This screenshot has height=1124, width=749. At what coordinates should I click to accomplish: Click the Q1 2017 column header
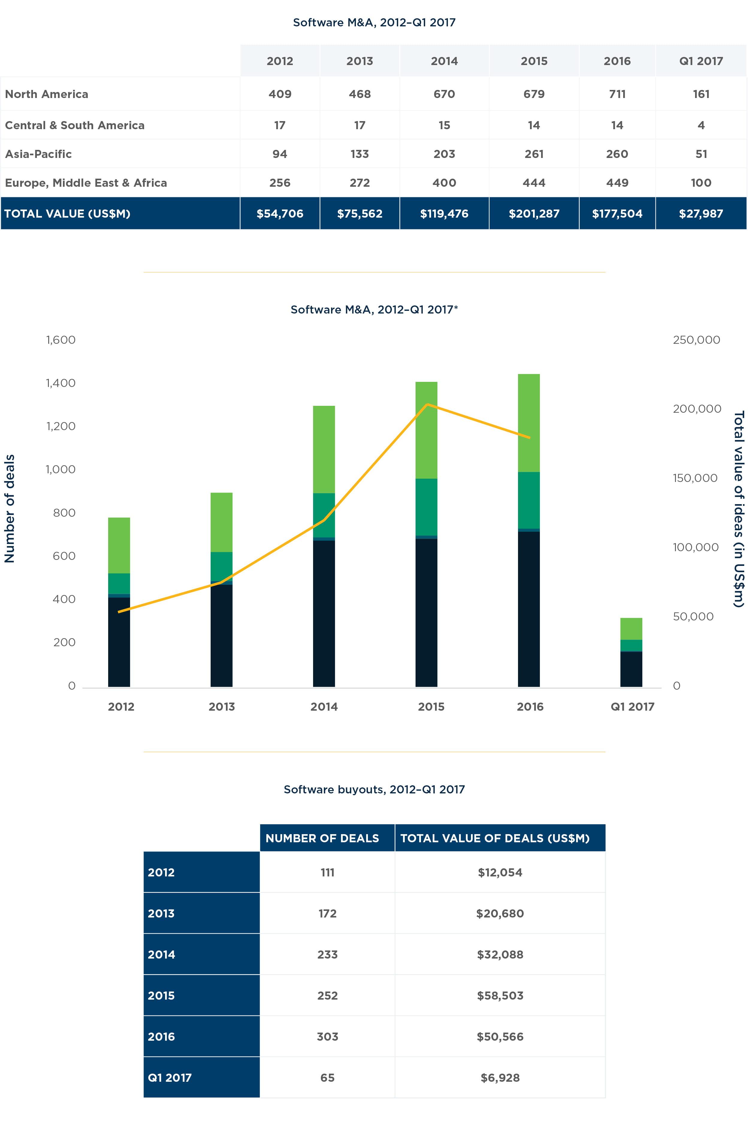[701, 61]
